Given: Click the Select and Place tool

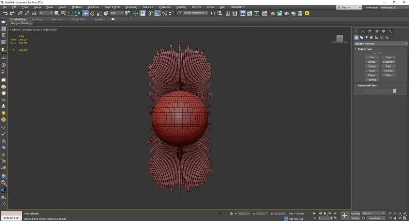Looking at the screenshot, I should [106, 13].
